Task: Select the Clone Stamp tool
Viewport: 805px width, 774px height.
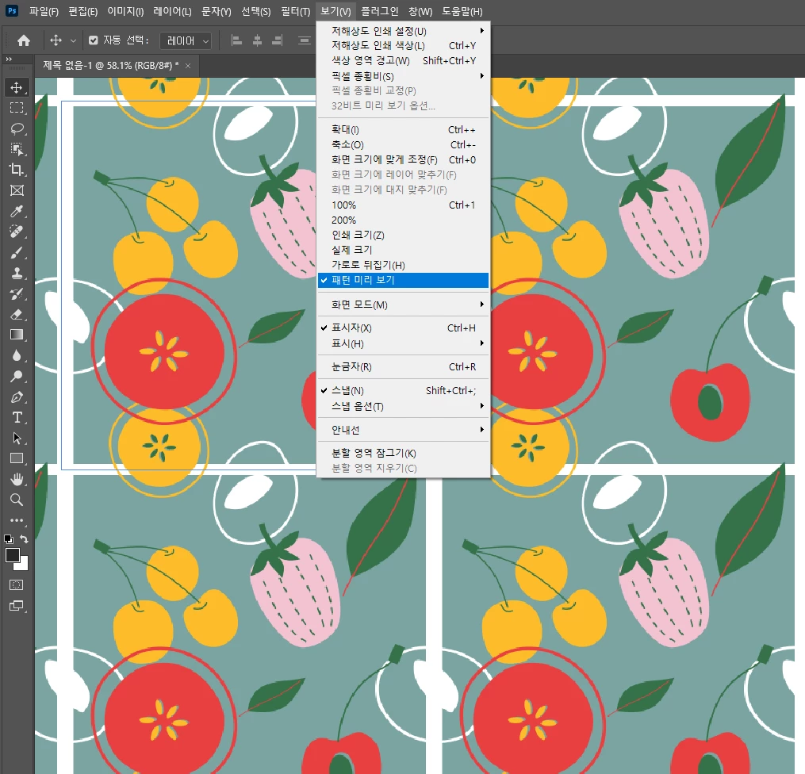Action: click(17, 273)
